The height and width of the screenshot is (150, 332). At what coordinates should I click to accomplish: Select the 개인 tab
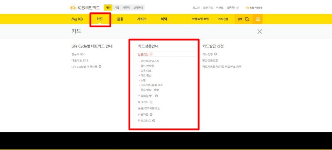point(108,8)
